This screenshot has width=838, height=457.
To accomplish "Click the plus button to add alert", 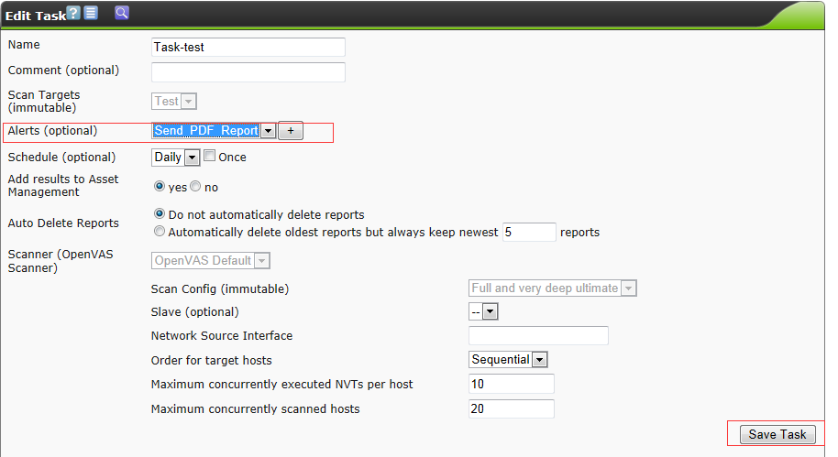I will 291,131.
